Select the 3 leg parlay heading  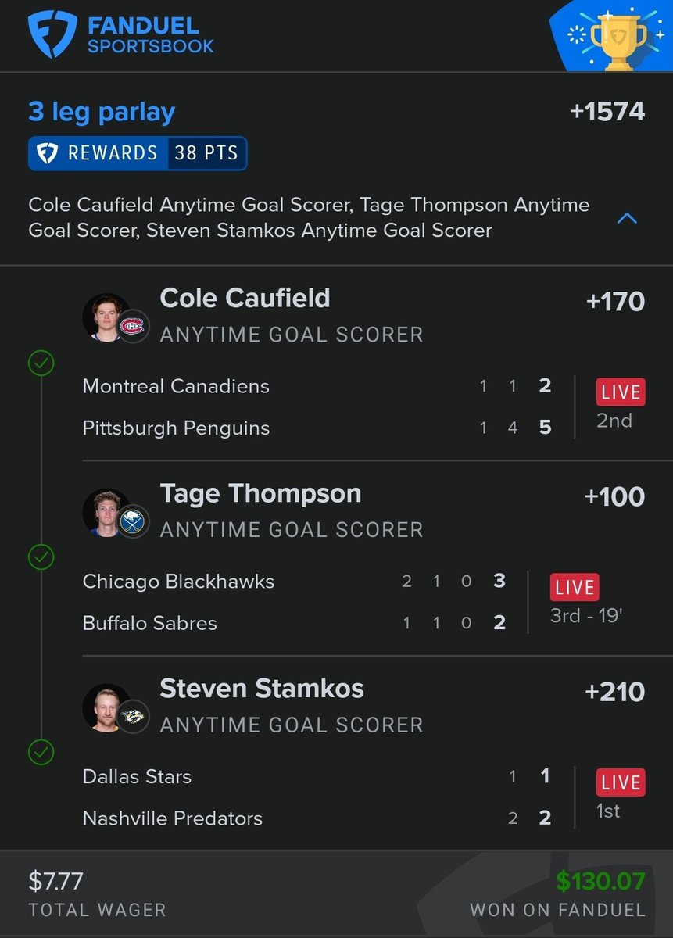102,112
